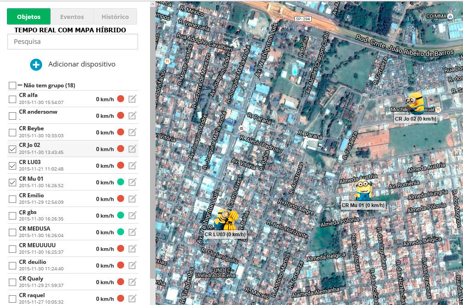
Task: Uncheck the CR LU03 checkbox
Action: [x=13, y=166]
